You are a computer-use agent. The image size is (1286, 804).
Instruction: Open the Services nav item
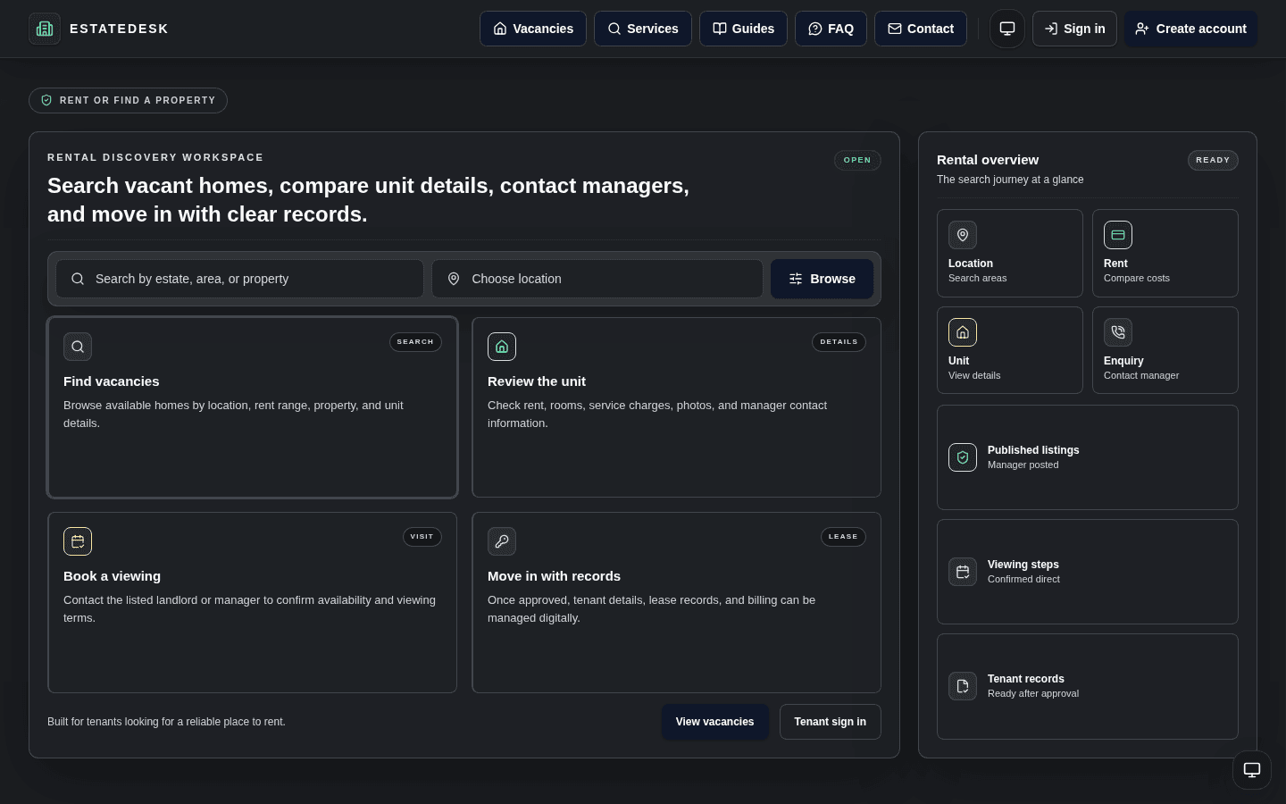(643, 29)
